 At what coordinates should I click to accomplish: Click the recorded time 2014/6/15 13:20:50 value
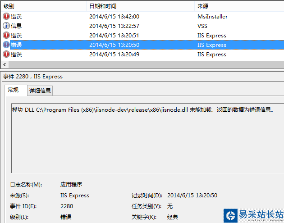[x=192, y=196]
